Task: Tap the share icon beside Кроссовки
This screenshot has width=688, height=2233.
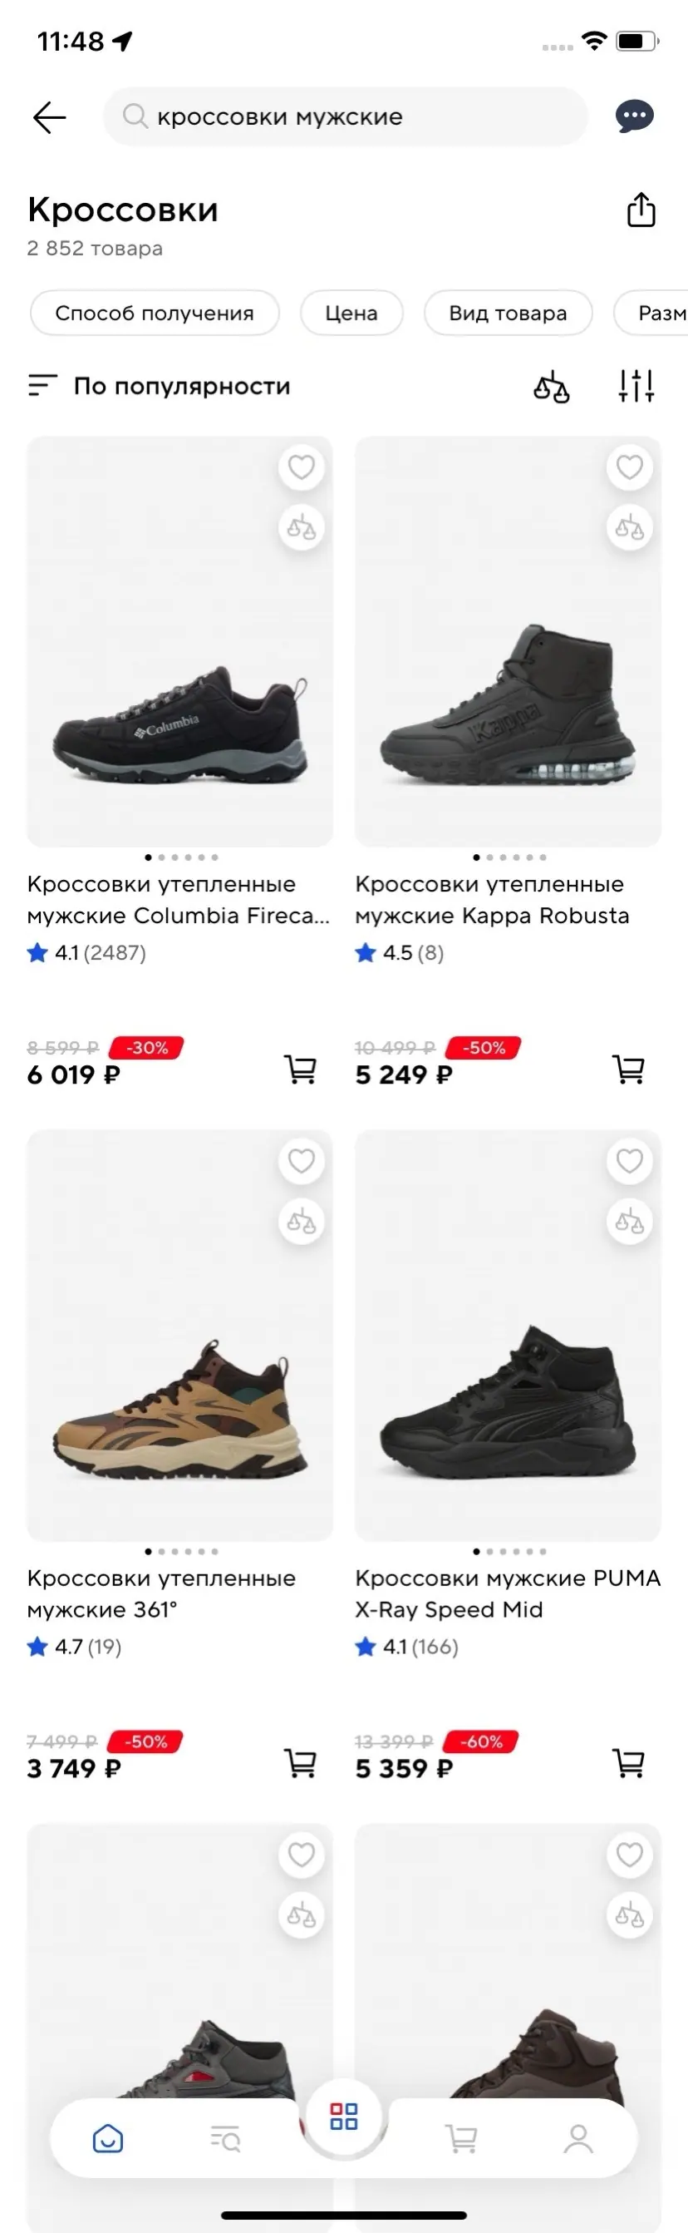Action: tap(641, 210)
